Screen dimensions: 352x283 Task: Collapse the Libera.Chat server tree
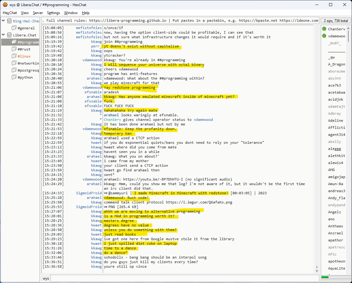point(3,35)
